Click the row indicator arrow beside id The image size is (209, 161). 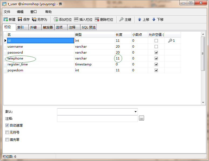pos(5,40)
